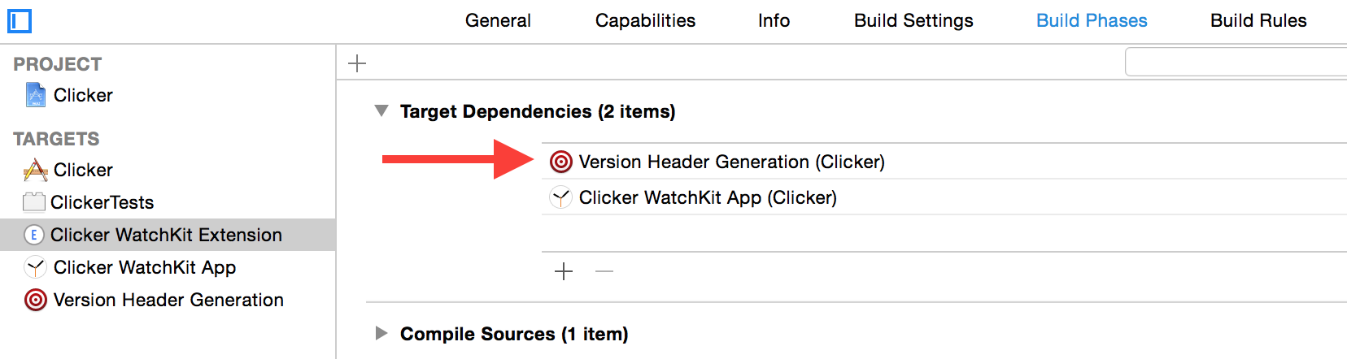The image size is (1347, 359).
Task: Select Version Header Generation (Clicker) dependency row
Action: click(x=731, y=162)
